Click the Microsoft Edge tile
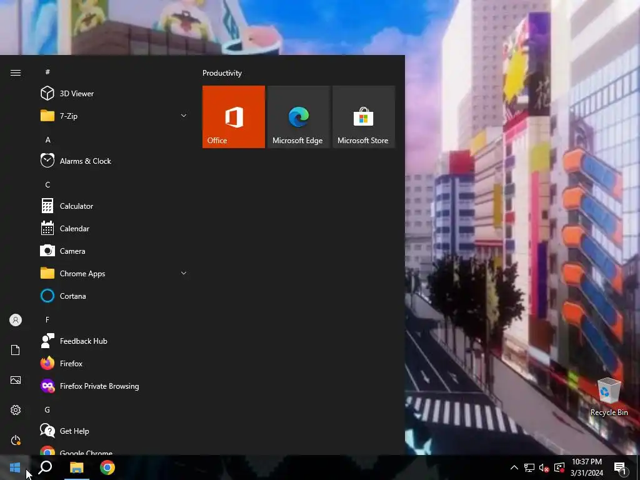 (298, 117)
